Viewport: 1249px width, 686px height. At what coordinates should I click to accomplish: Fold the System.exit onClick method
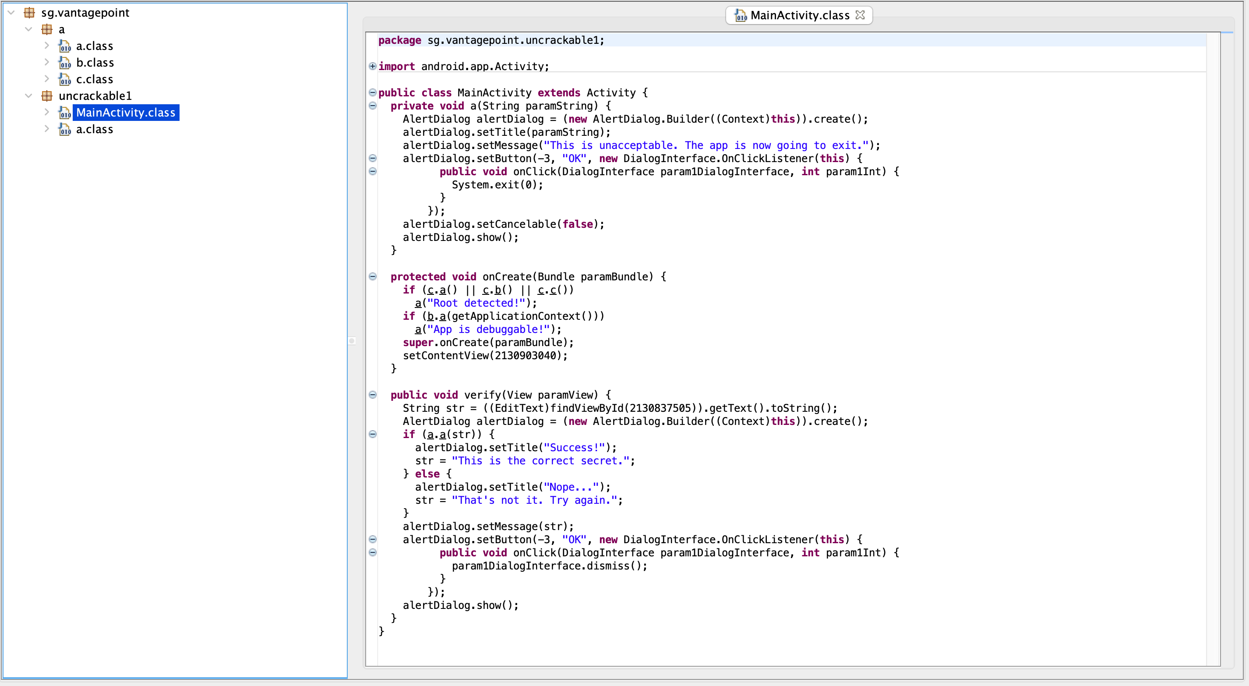pos(372,171)
